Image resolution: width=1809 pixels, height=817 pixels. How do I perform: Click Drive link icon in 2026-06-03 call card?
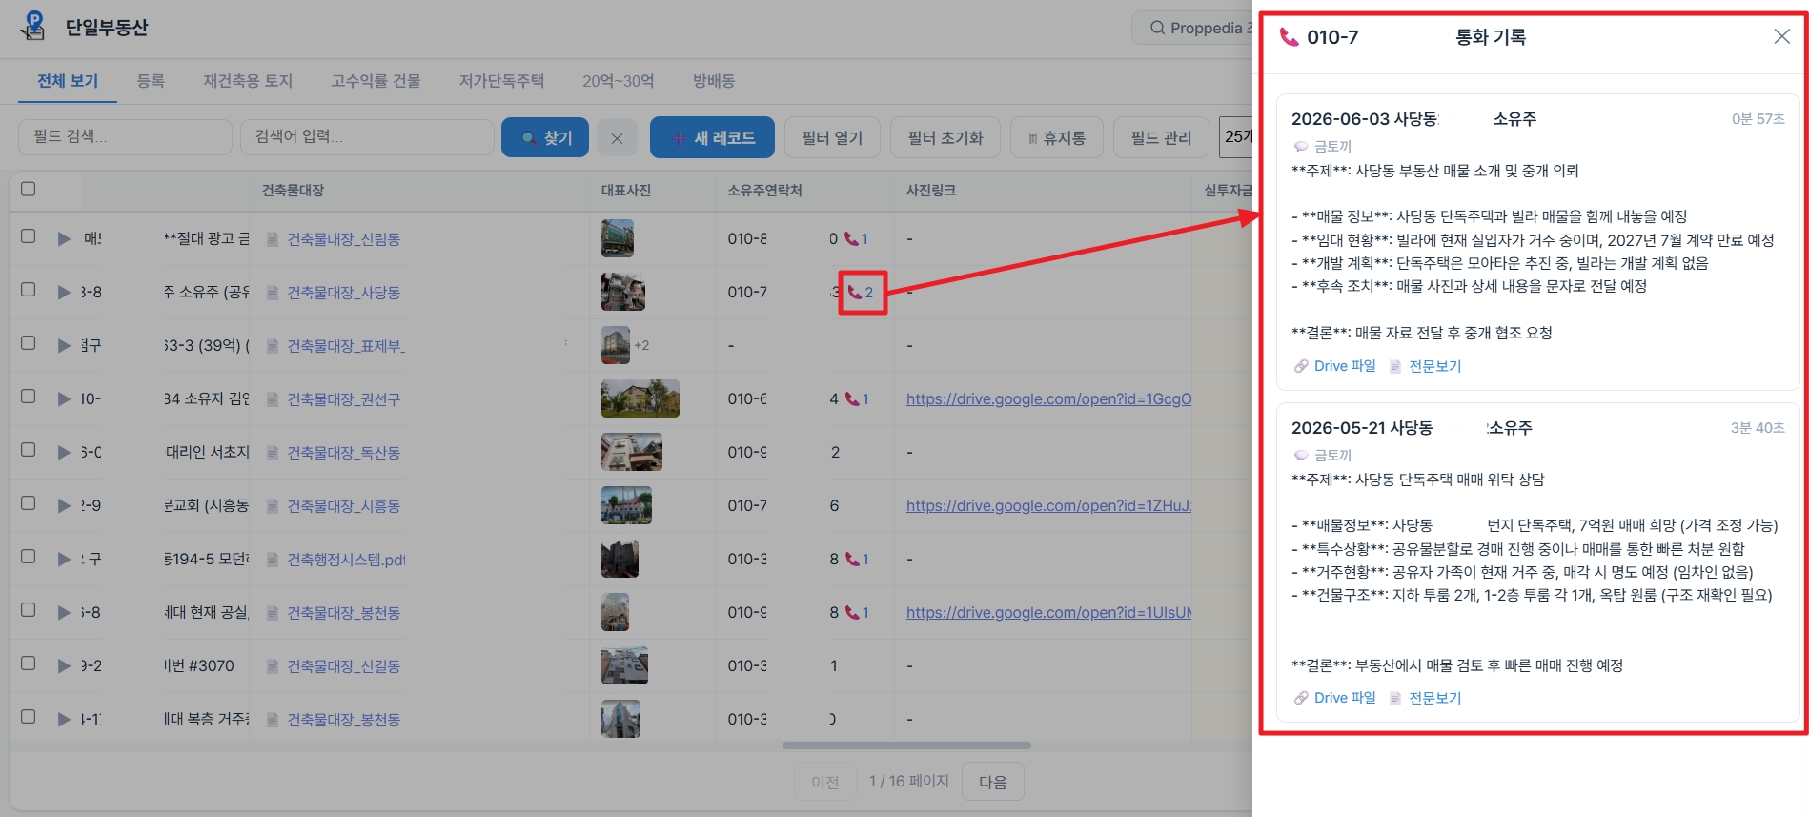[1301, 366]
